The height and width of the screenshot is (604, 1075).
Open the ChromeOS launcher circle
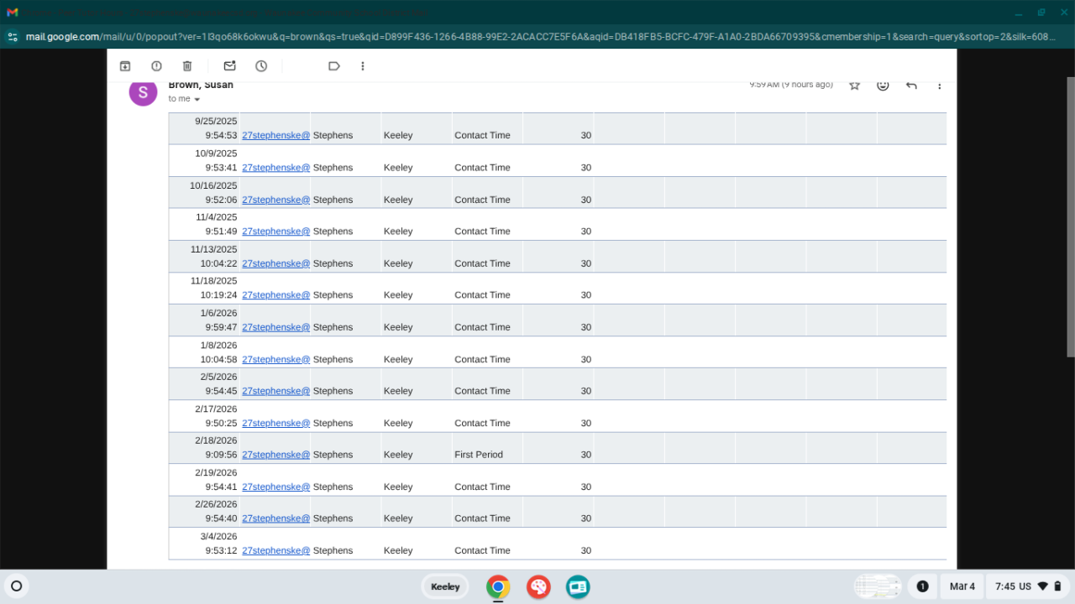(16, 586)
